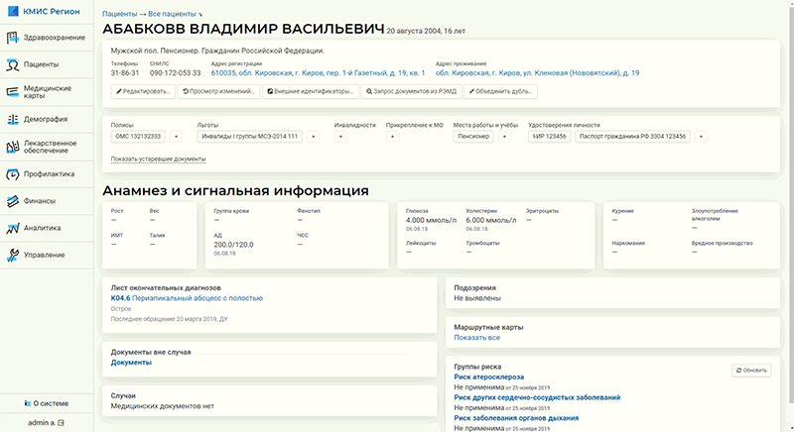Click the О системе text
Image resolution: width=794 pixels, height=432 pixels.
[51, 403]
